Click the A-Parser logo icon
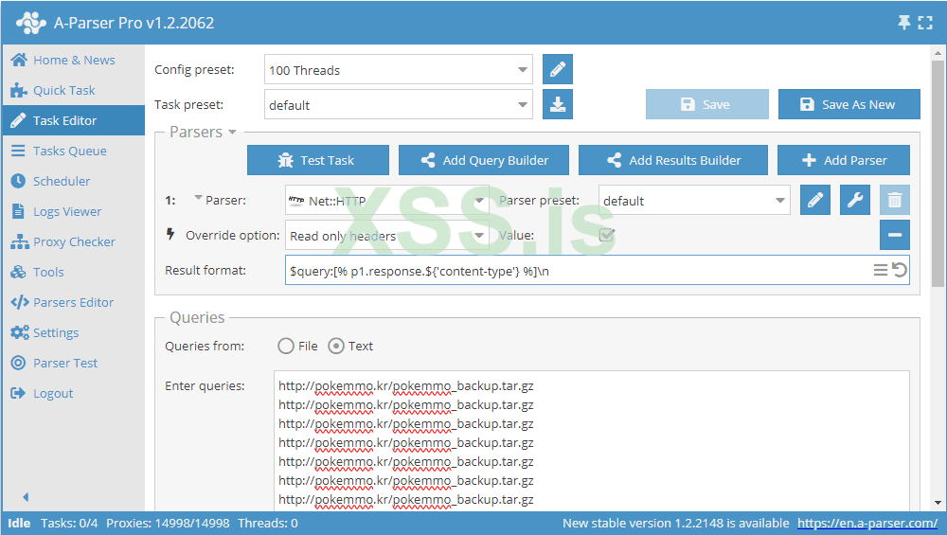The image size is (947, 535). 31,23
